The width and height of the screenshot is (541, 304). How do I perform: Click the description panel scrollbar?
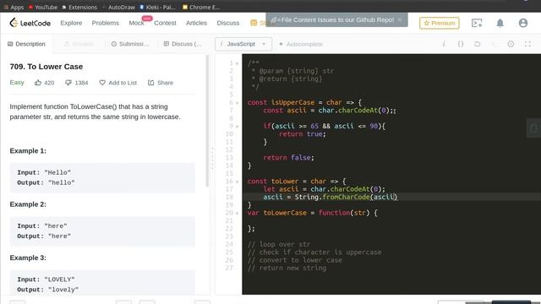207,121
